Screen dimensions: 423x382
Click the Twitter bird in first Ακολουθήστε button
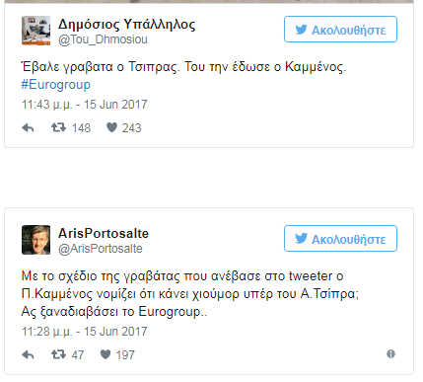tap(301, 30)
